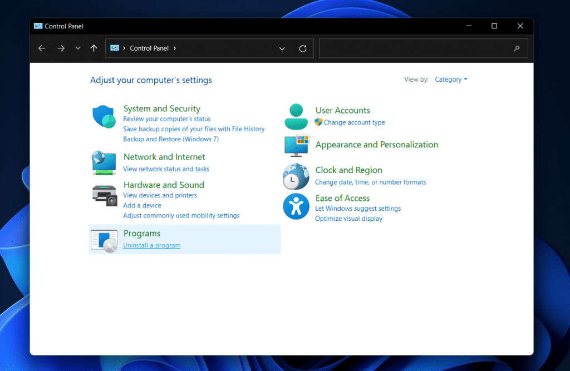Expand the address bar history dropdown
Viewport: 570px width, 371px height.
[x=282, y=48]
